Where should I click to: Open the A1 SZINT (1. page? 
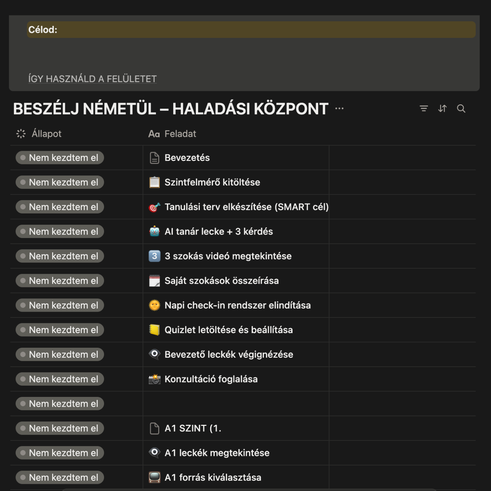pos(193,428)
